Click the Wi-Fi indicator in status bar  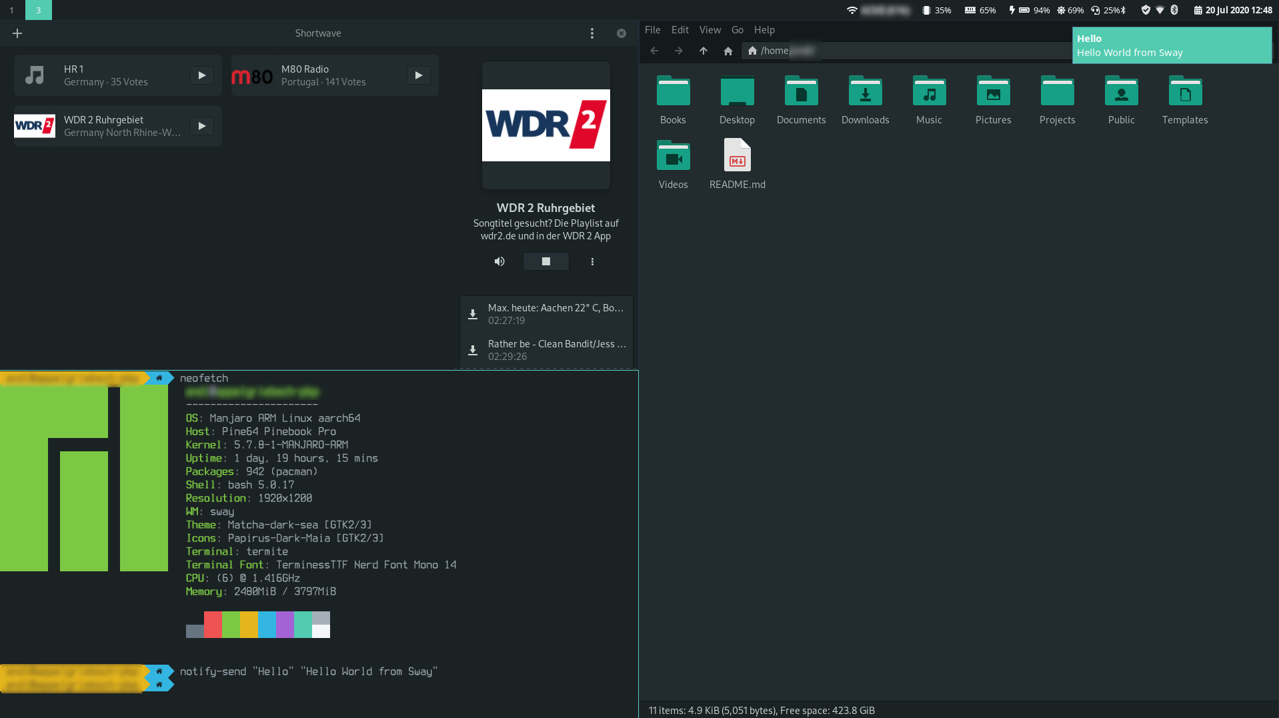[x=878, y=10]
